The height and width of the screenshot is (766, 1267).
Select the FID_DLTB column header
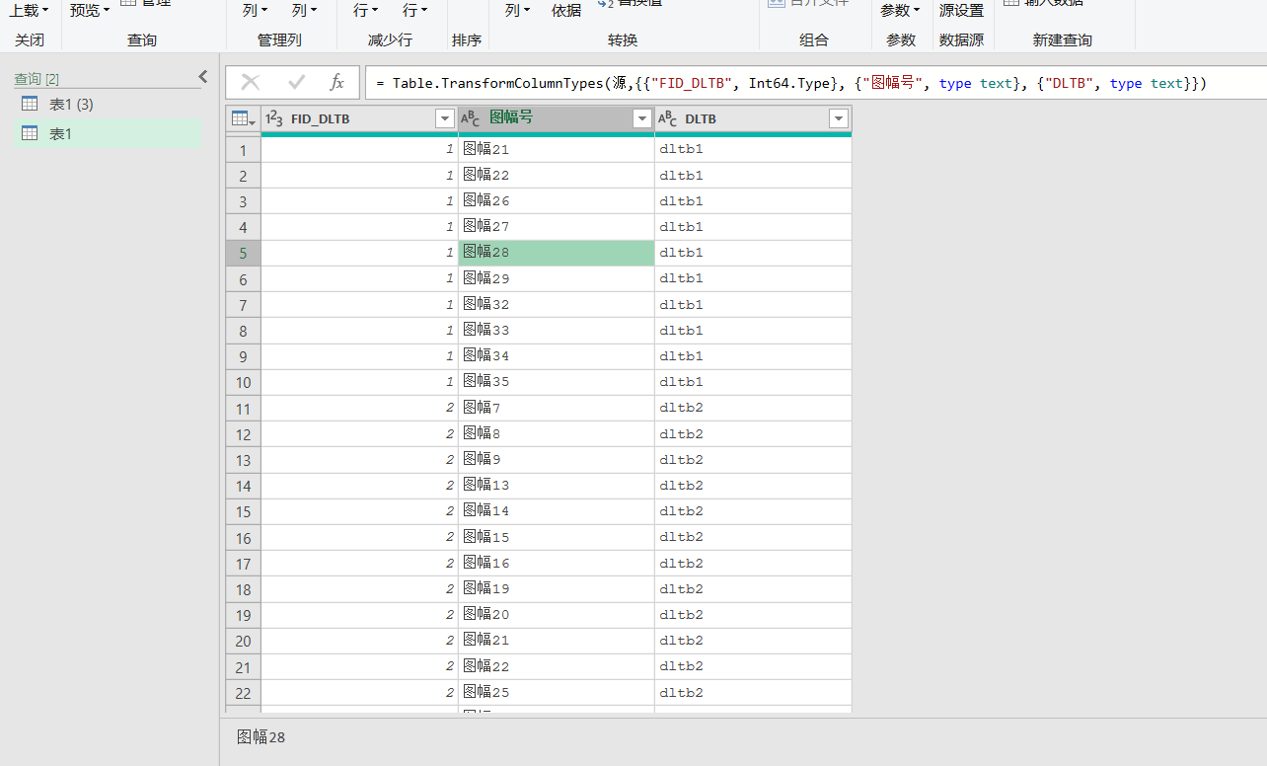pos(359,119)
